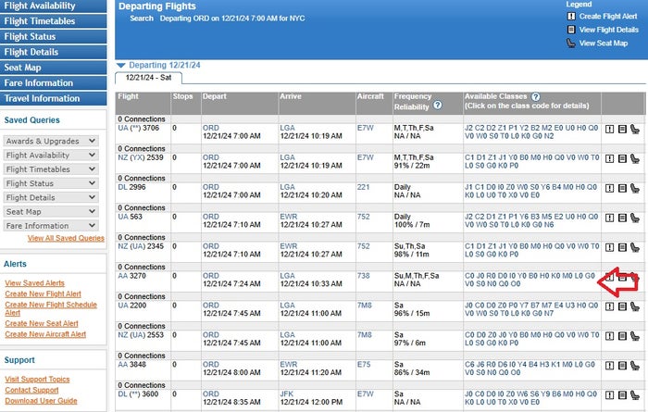Open seat map for DL 3600
Viewport: 648px width, 412px height.
point(635,395)
